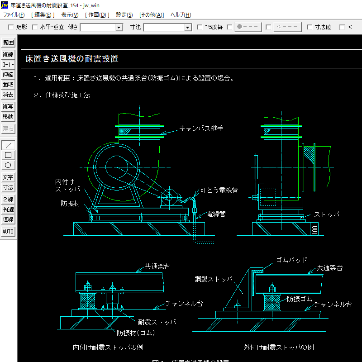This screenshot has width=362, height=362.
Task: Click the jw_win application icon in title bar
Action: click(4, 5)
